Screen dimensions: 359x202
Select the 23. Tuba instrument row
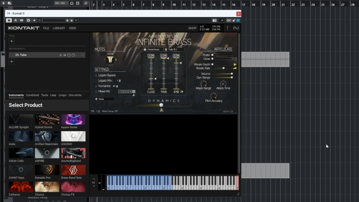coord(47,55)
